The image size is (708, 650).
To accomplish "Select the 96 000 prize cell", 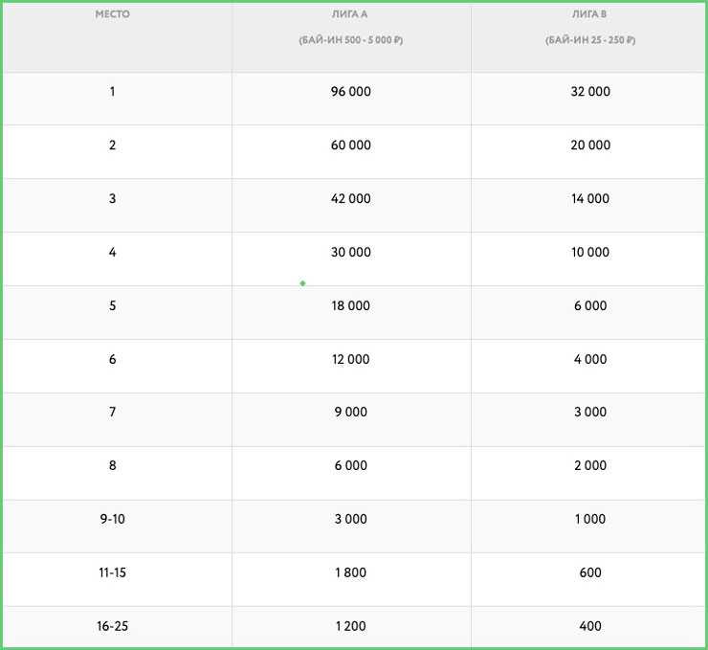I will (x=350, y=92).
